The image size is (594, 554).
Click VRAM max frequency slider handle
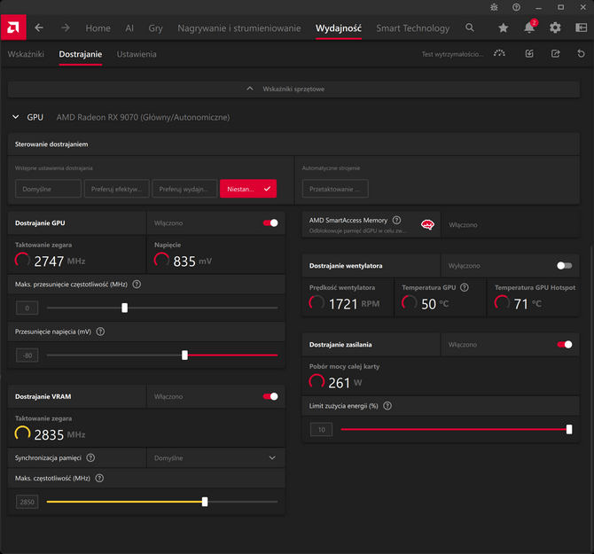205,502
